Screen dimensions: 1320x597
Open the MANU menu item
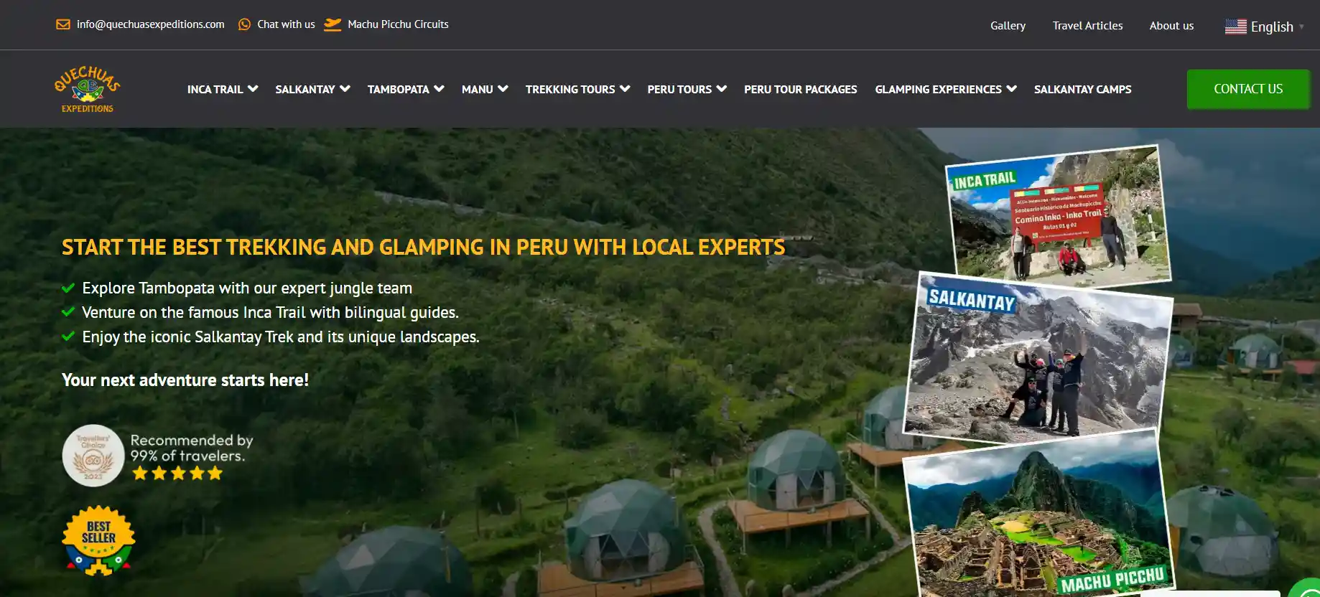[x=478, y=89]
